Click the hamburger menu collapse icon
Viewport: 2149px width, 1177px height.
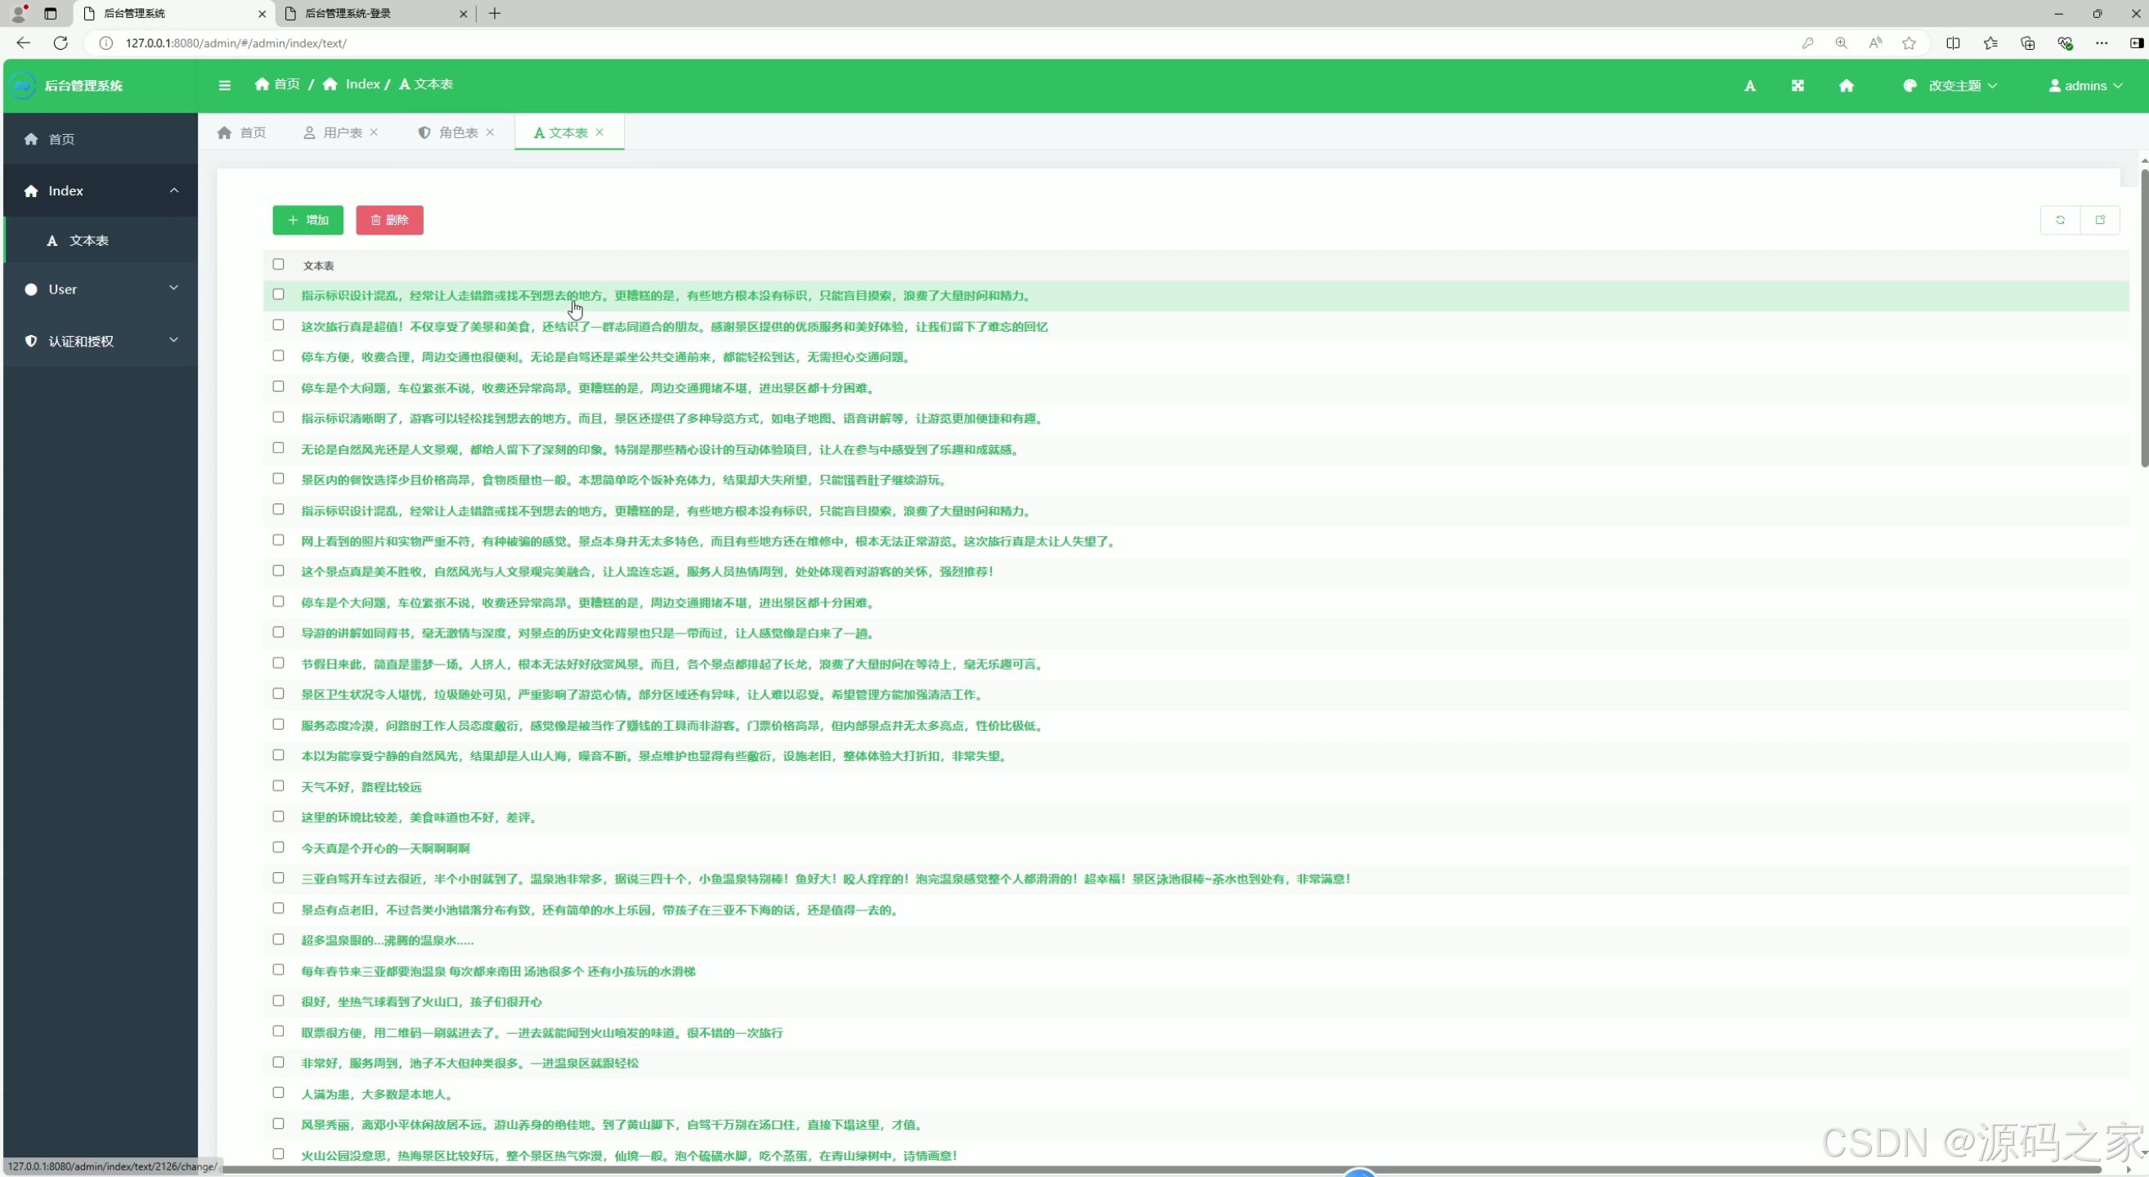(224, 85)
